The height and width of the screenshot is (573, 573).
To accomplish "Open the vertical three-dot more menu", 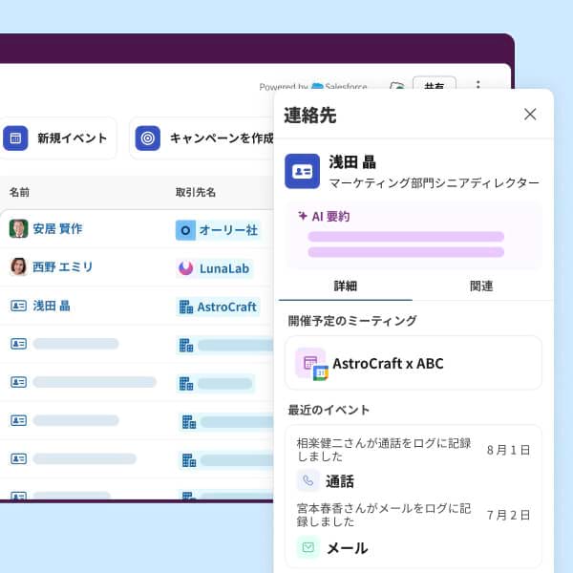I will pyautogui.click(x=478, y=84).
